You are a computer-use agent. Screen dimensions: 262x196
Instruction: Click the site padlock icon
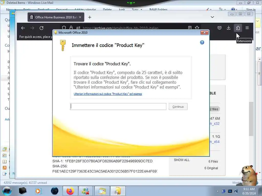(x=71, y=28)
